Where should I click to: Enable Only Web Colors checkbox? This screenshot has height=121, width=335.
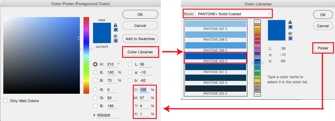pyautogui.click(x=6, y=101)
